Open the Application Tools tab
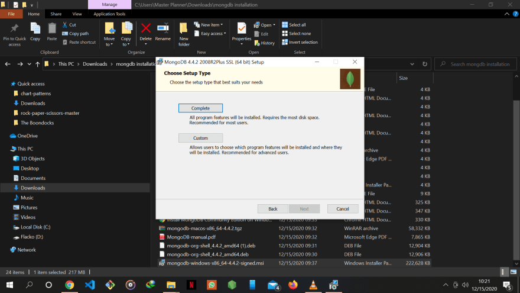 (x=109, y=14)
